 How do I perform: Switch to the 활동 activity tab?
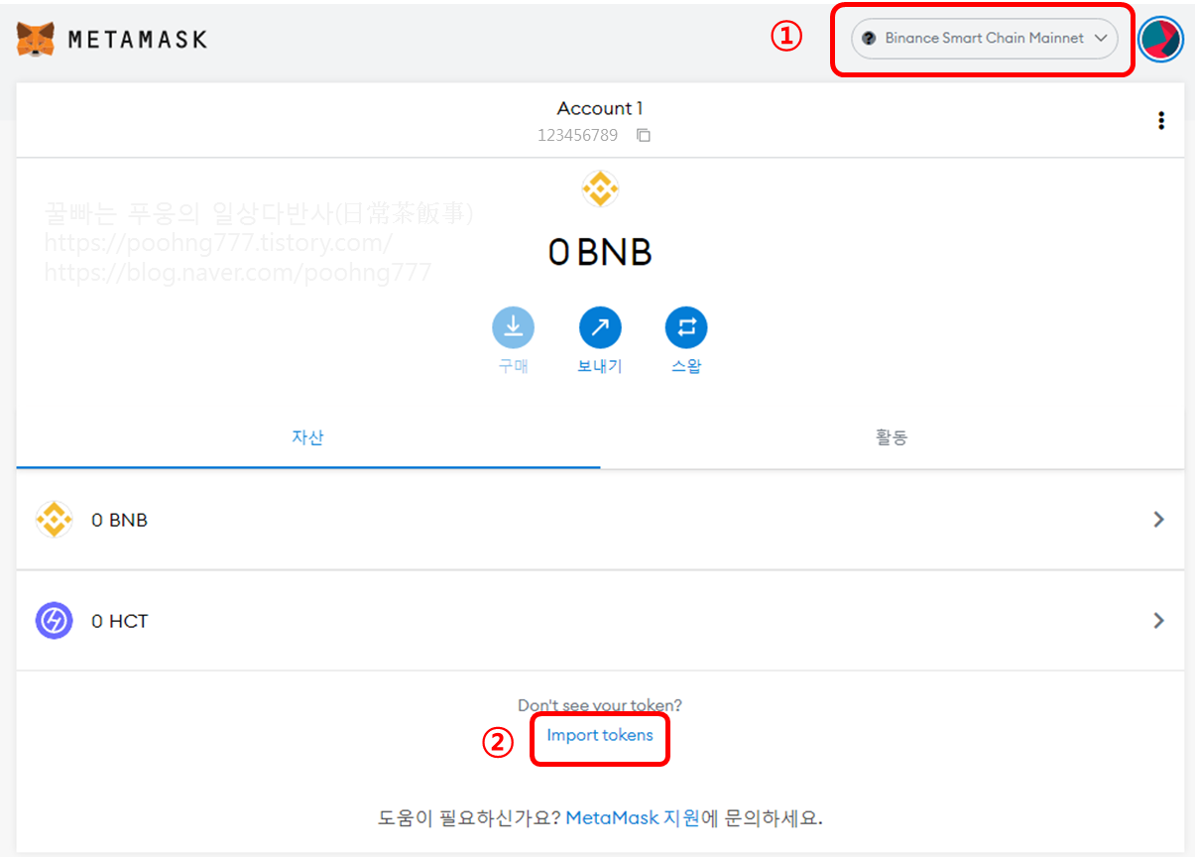(892, 437)
